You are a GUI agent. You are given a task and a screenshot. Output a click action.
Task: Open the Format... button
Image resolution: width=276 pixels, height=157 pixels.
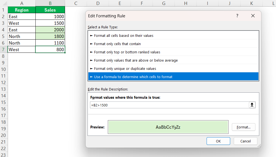[x=243, y=127]
